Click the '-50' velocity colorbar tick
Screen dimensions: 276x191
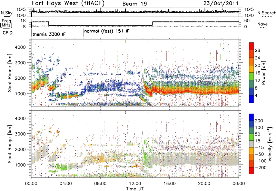[x=259, y=154]
